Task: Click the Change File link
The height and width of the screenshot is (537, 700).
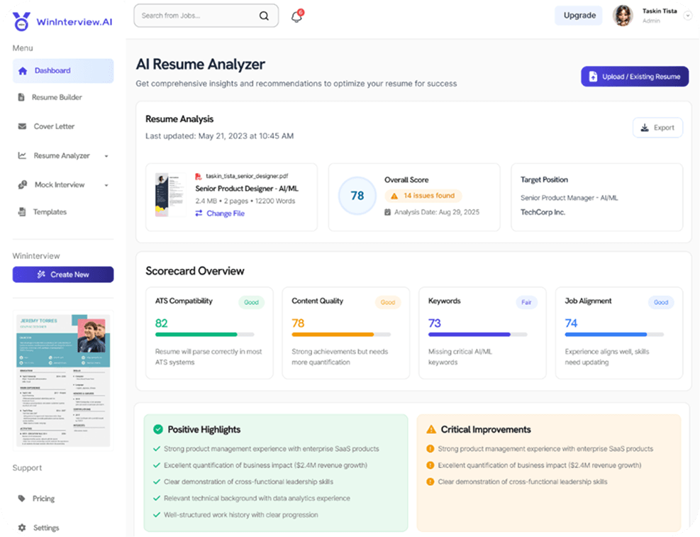Action: point(225,214)
